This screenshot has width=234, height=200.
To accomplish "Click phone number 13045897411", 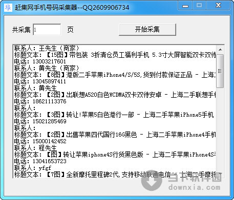I will [49, 81].
